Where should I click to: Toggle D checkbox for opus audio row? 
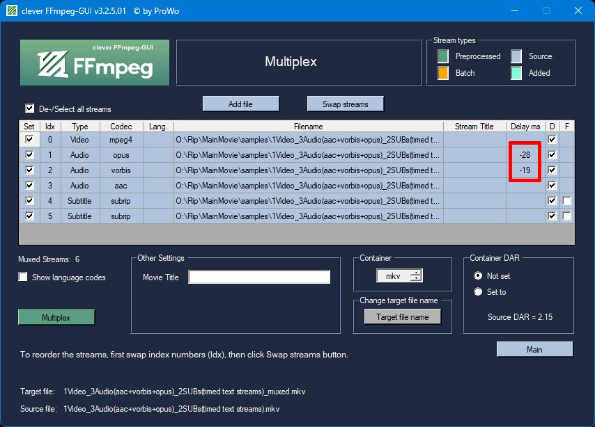pos(552,154)
